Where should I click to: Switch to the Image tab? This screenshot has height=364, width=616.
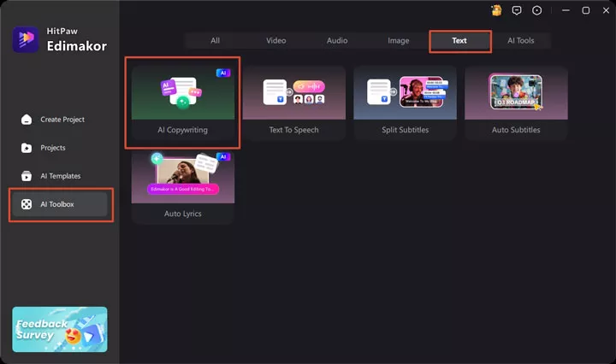click(x=399, y=40)
